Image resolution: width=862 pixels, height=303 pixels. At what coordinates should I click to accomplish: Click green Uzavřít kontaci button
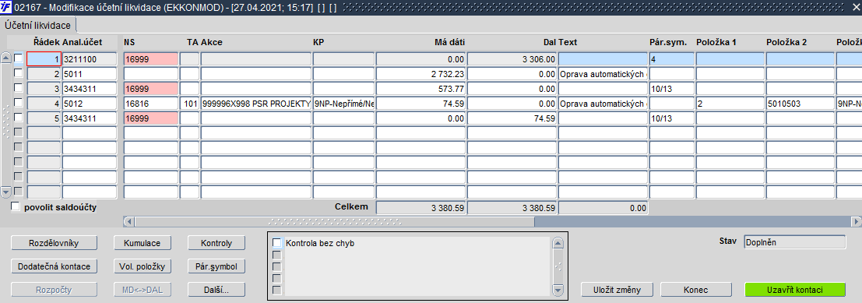pyautogui.click(x=795, y=290)
